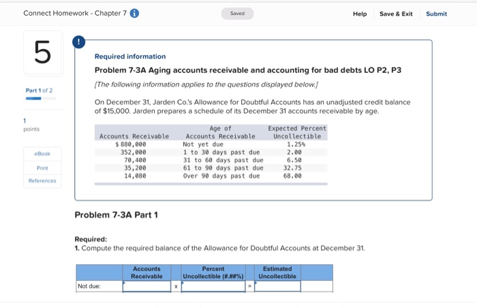Select the 2.00 uncollectible percentage
This screenshot has height=308, width=477.
(294, 152)
